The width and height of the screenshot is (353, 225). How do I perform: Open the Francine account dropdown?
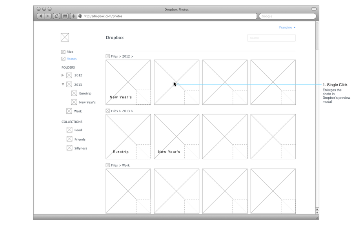pos(287,27)
